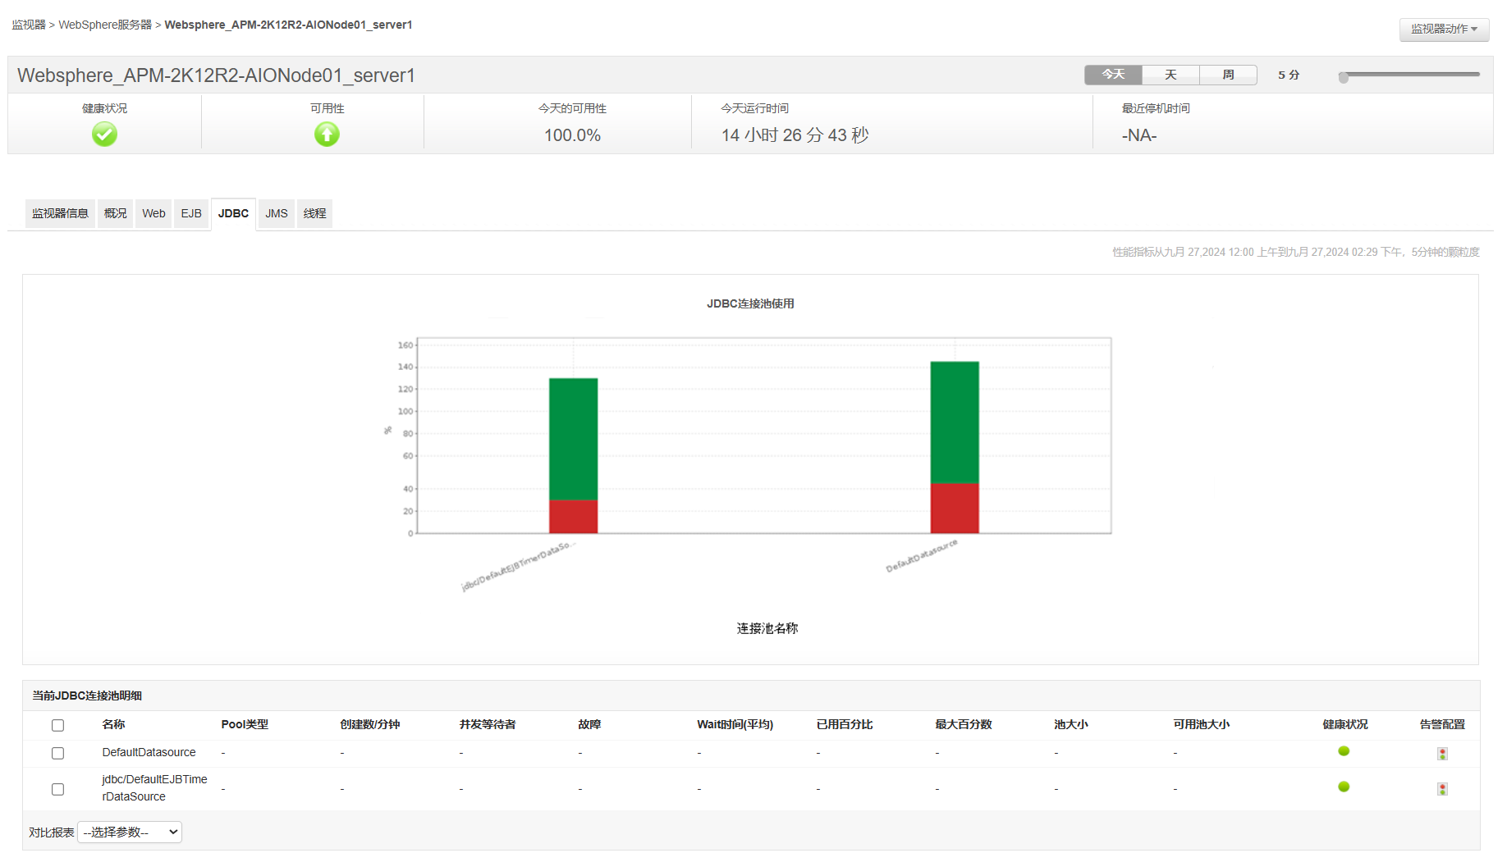Screen dimensions: 1507x862
Task: Click the green availability up-arrow icon
Action: [327, 134]
